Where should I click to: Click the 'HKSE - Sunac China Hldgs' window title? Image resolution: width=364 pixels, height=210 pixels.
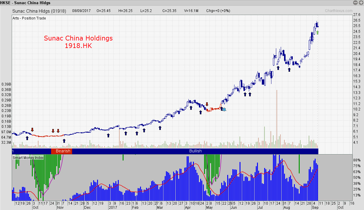[25, 3]
